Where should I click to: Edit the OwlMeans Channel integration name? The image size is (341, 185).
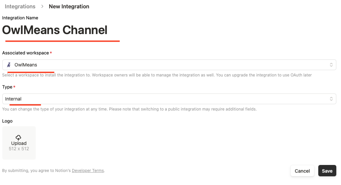[x=55, y=30]
